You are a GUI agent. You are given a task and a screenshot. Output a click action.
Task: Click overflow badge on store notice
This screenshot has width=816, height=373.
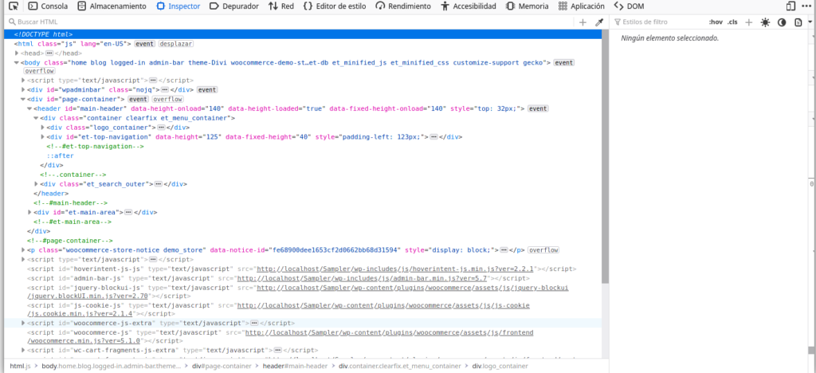click(543, 250)
